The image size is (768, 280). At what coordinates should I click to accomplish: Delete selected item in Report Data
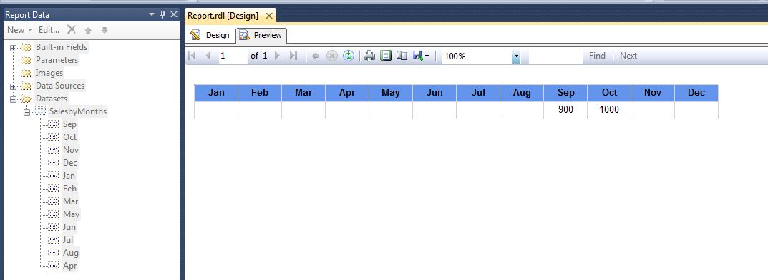(x=72, y=30)
